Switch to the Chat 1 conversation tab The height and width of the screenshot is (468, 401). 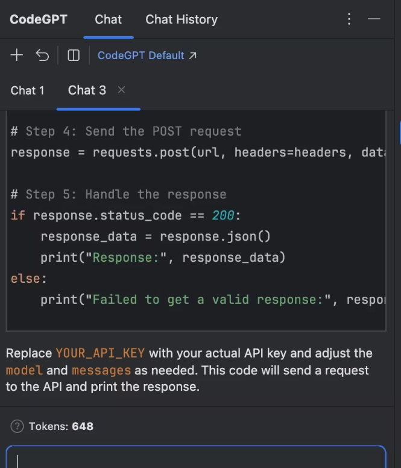tap(28, 90)
